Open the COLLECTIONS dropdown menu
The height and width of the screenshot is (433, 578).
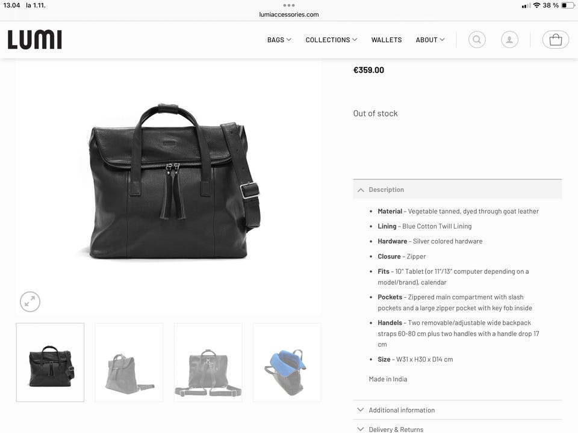pyautogui.click(x=331, y=40)
